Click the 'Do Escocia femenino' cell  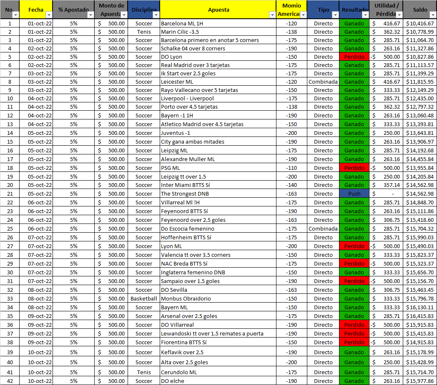tap(218, 229)
